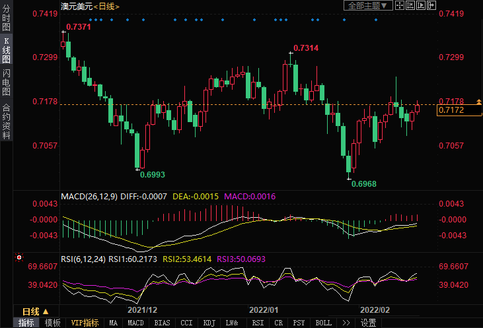The image size is (483, 328).
Task: Select the 模板 tab
Action: 52,323
